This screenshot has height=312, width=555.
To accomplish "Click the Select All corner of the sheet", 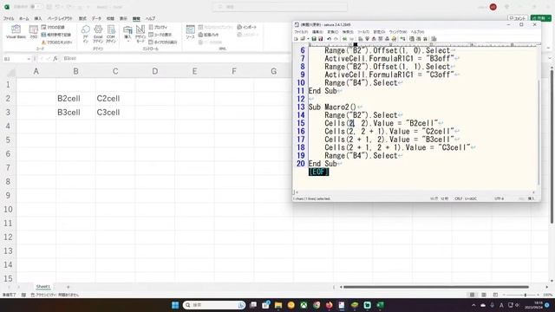I will [11, 72].
